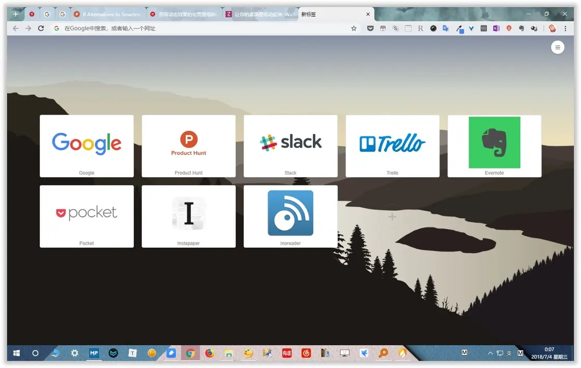Screen dimensions: 581x368
Task: Click the Evernote clipper toolbar extension
Action: pos(521,28)
